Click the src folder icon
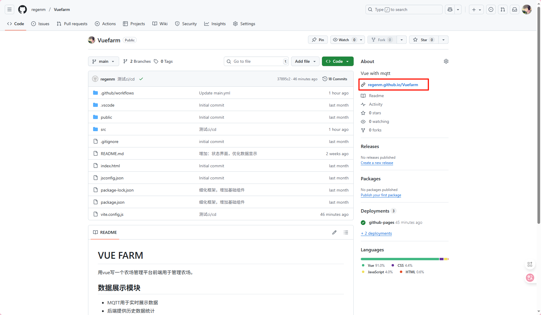The width and height of the screenshot is (541, 315). pos(95,129)
